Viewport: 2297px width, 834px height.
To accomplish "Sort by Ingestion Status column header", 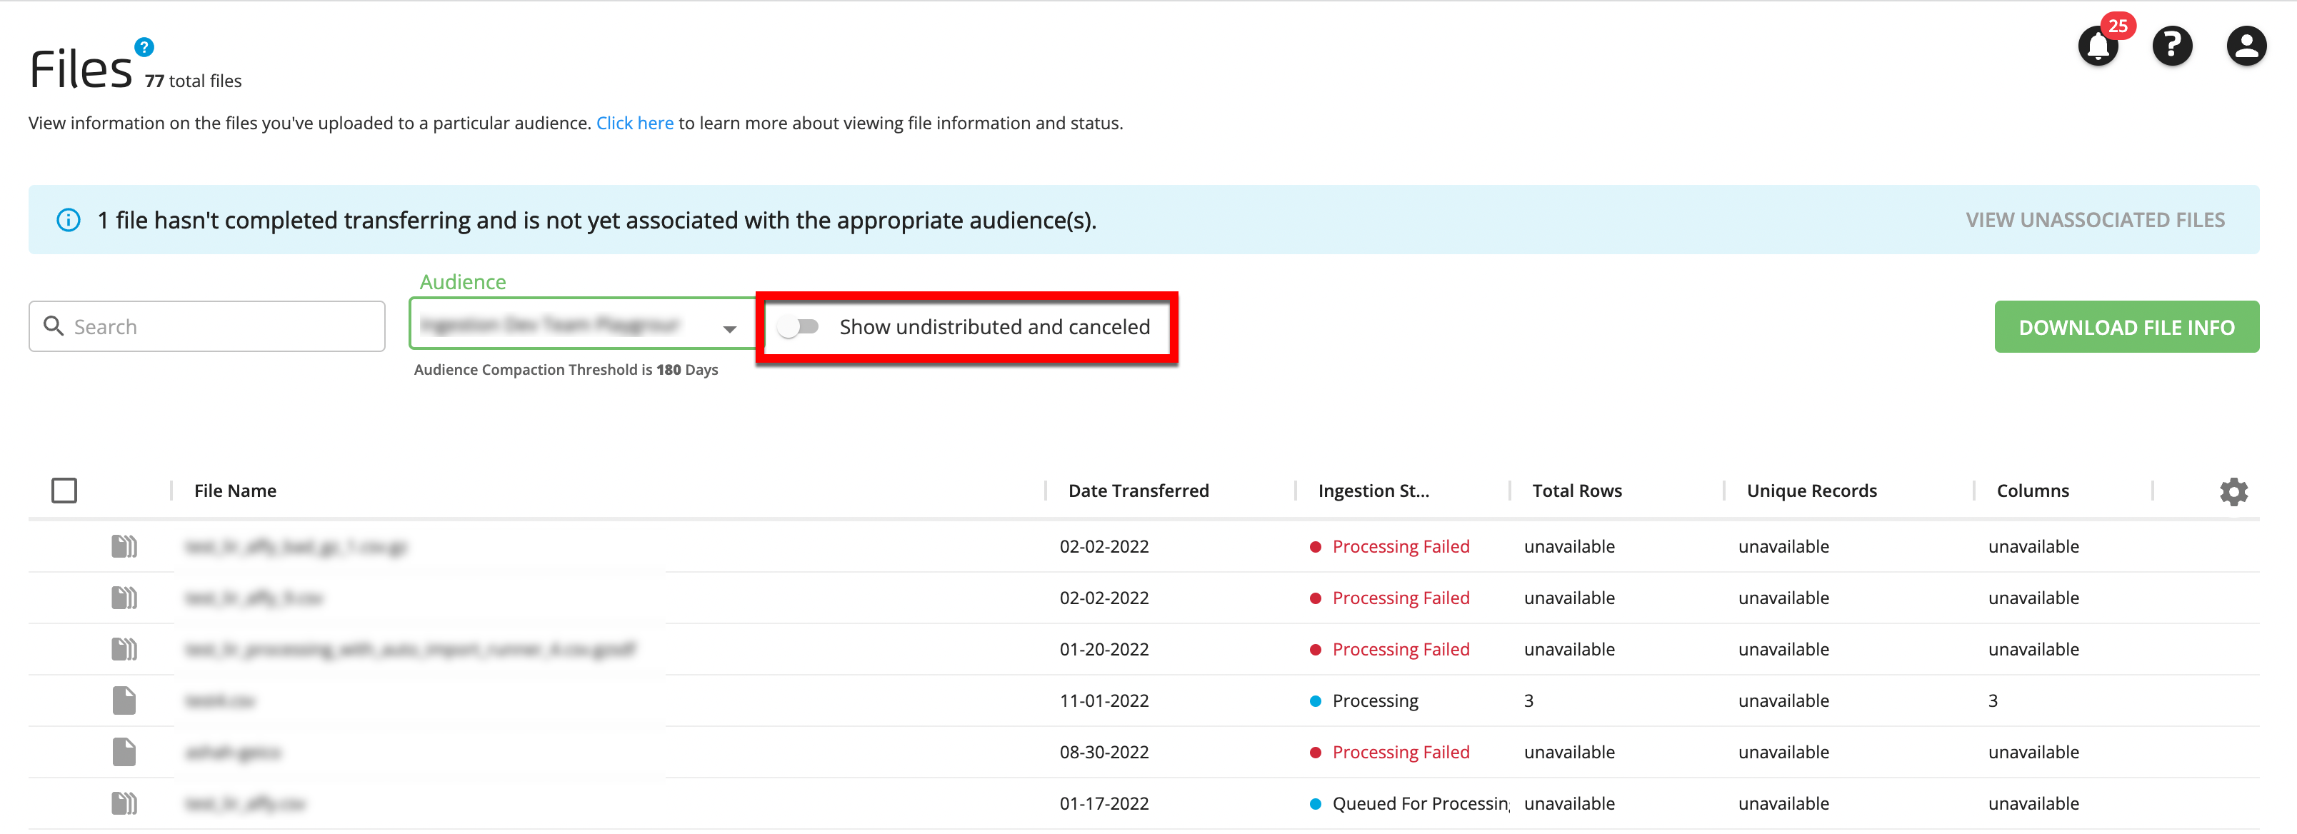I will (1373, 491).
